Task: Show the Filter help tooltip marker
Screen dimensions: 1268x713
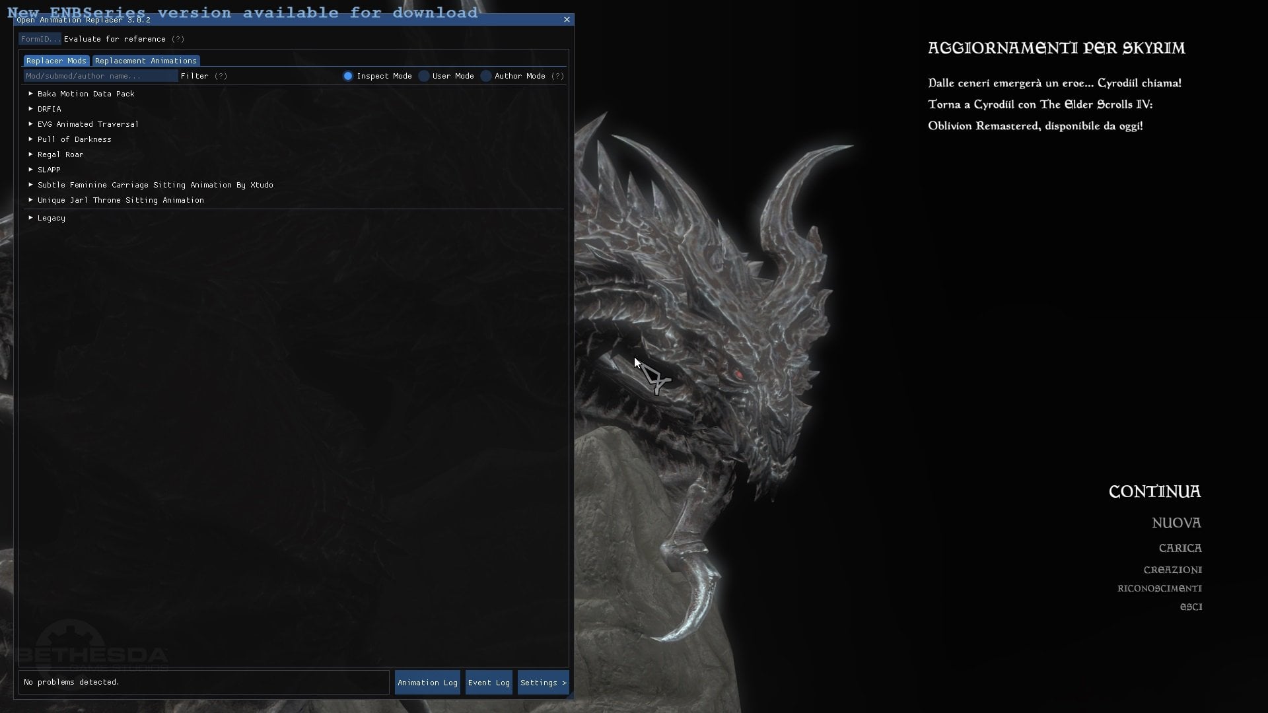Action: [221, 76]
